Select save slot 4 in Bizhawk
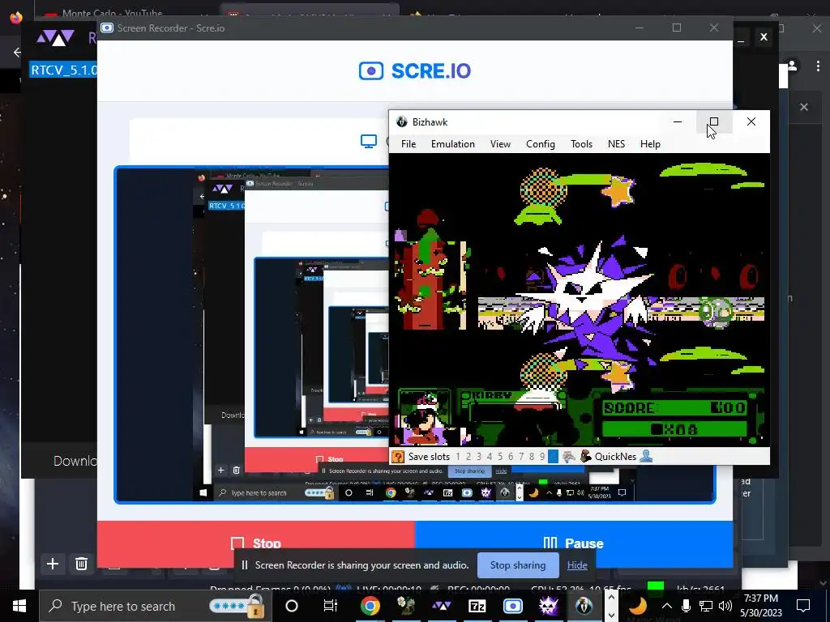This screenshot has width=830, height=622. tap(490, 457)
